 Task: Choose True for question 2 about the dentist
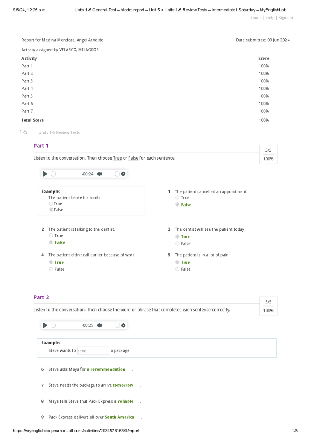click(51, 236)
